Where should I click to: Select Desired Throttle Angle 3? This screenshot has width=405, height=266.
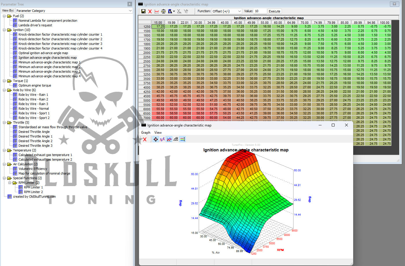tap(35, 146)
